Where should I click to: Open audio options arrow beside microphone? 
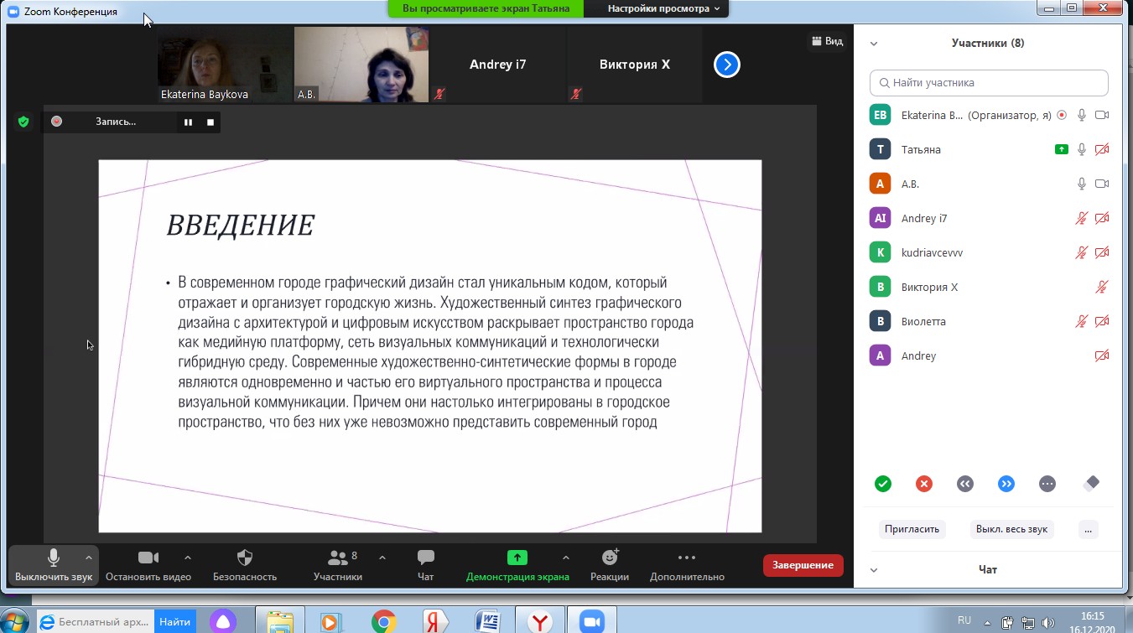tap(89, 558)
